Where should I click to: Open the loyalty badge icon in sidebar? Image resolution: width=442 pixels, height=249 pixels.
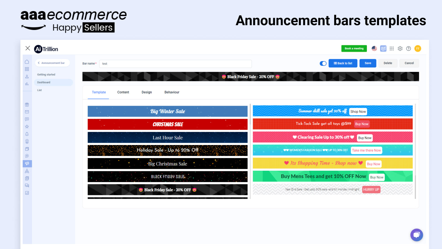(27, 141)
